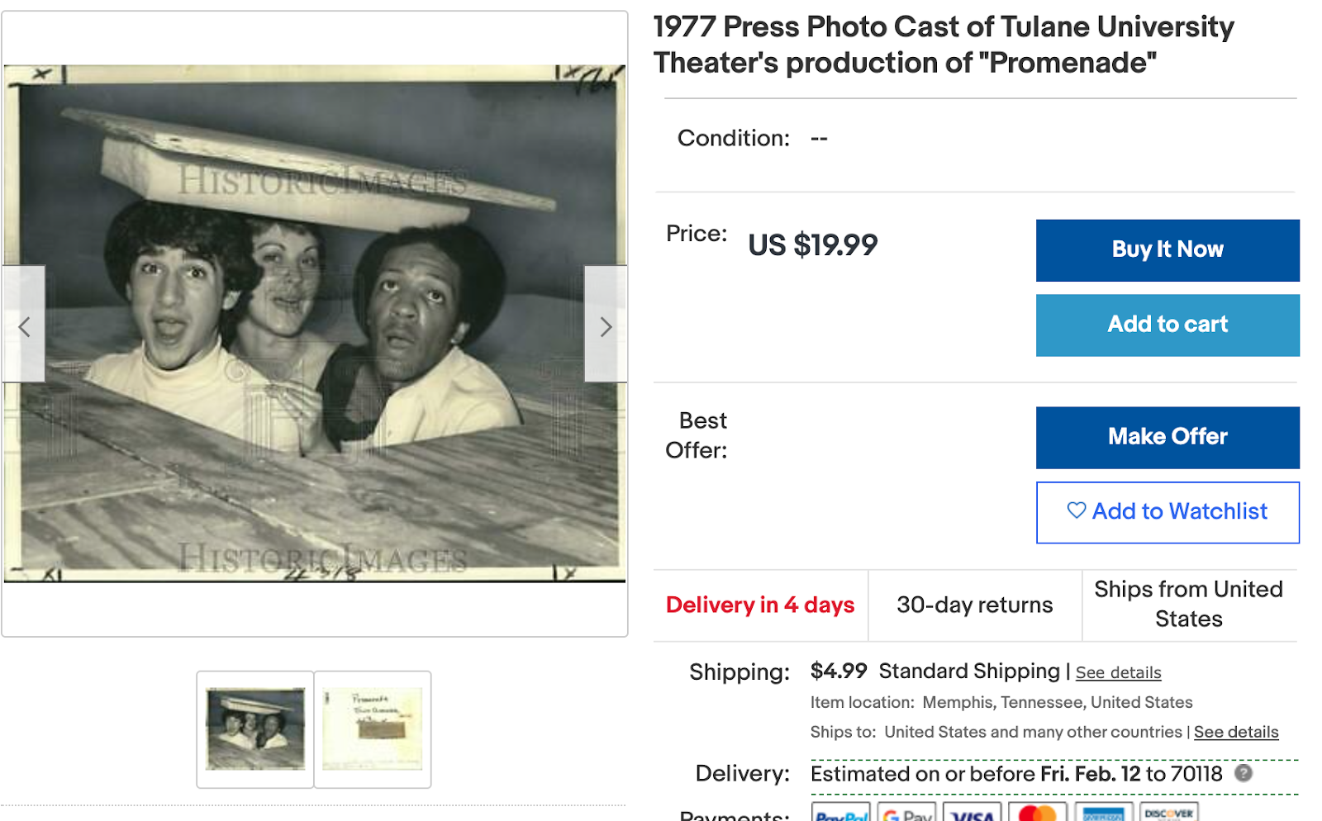Screen dimensions: 1322x821
Task: Click the PayPal payment icon
Action: pos(840,813)
